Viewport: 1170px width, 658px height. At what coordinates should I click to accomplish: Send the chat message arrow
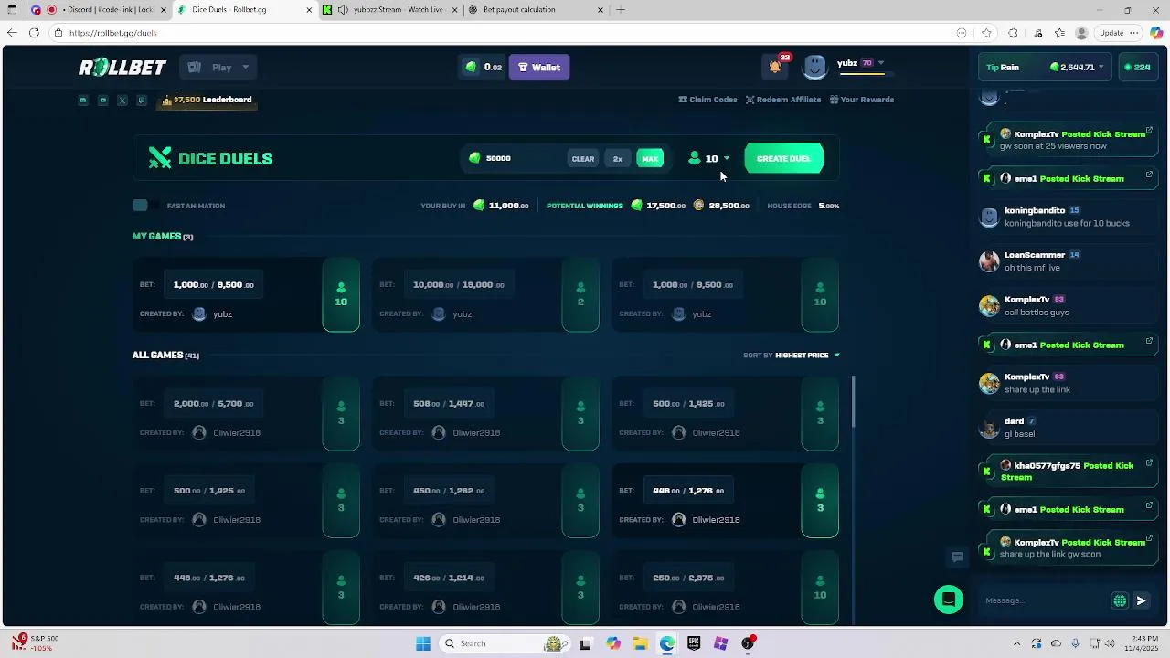click(x=1141, y=600)
